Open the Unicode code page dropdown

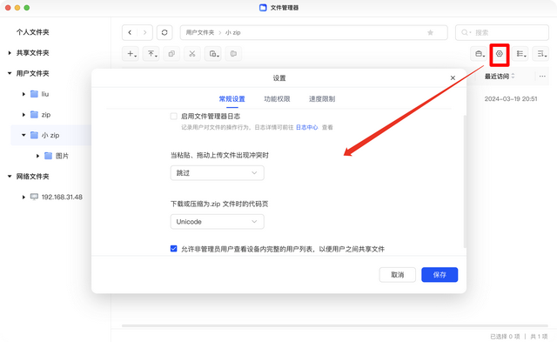(x=217, y=222)
